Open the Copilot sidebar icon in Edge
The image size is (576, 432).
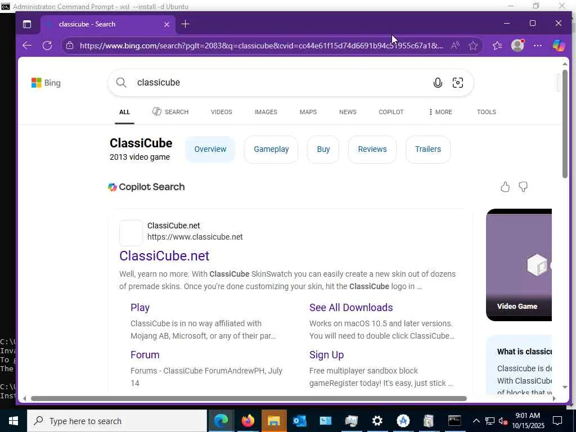(x=559, y=46)
